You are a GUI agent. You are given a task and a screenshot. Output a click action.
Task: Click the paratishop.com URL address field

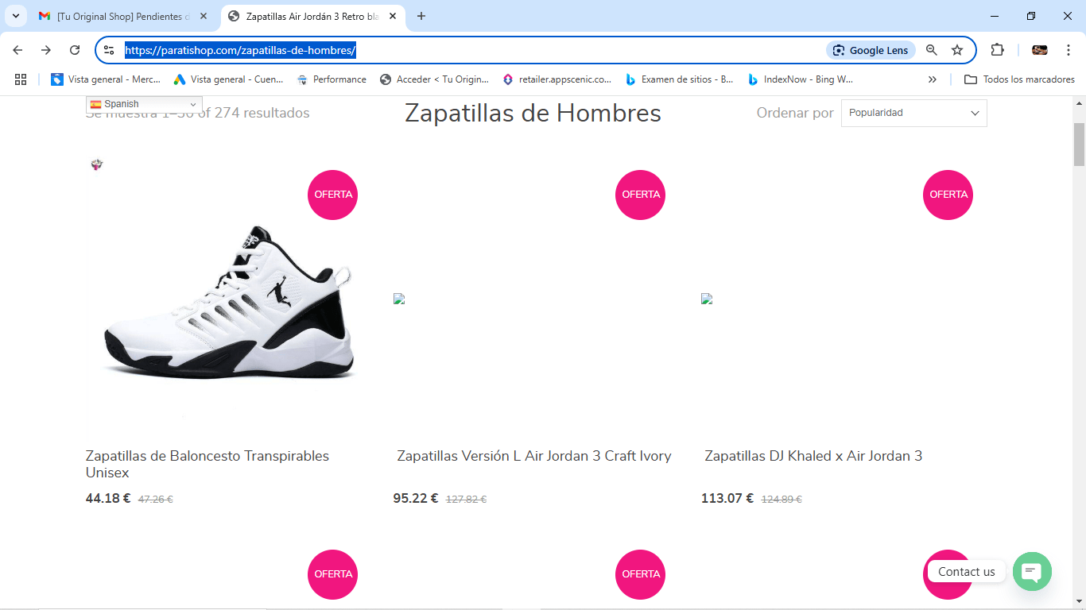pyautogui.click(x=469, y=50)
